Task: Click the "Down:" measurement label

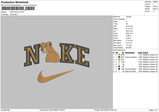Action: coord(116,33)
